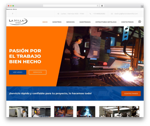Viewport: 150px width, 126px height.
Task: Click the Reservar ahora link
Action: (x=11, y=9)
